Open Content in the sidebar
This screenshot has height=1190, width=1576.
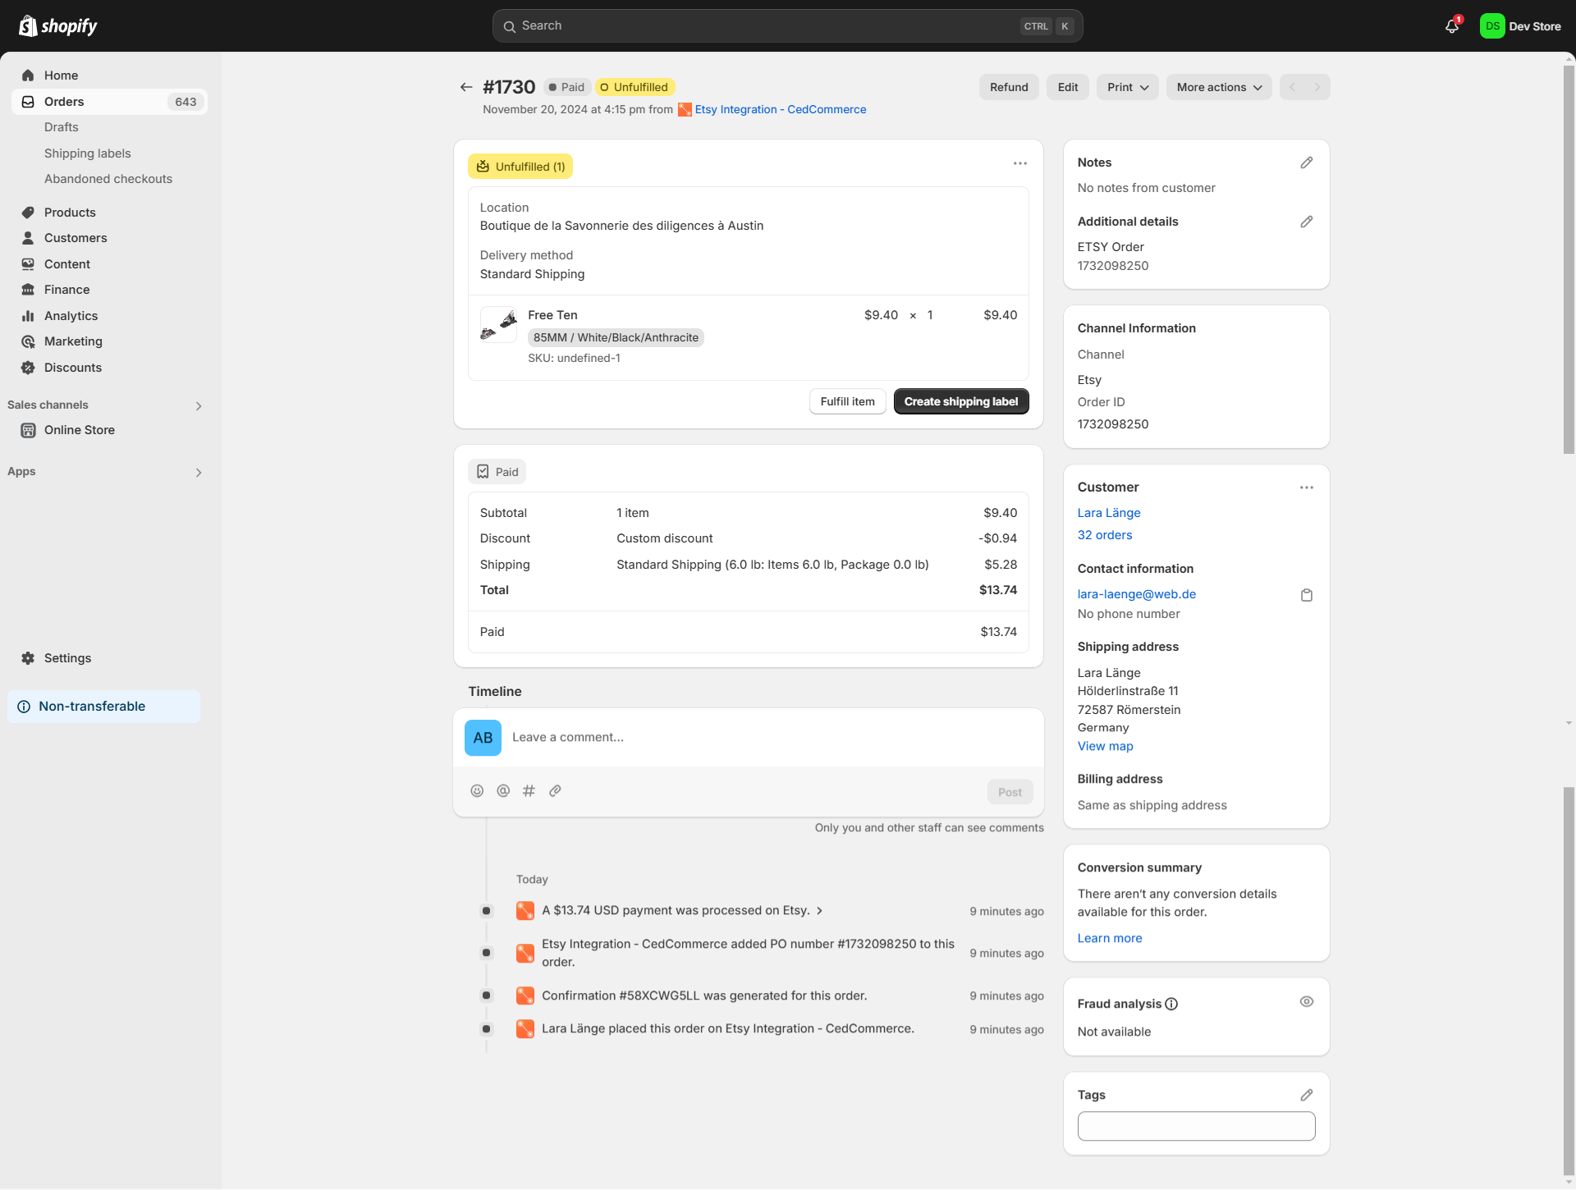(109, 264)
